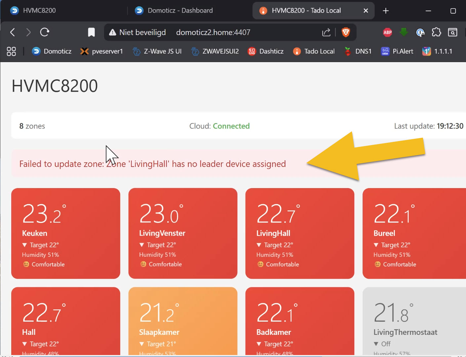466x357 pixels.
Task: Click the Niet beveiligd security warning
Action: (137, 32)
